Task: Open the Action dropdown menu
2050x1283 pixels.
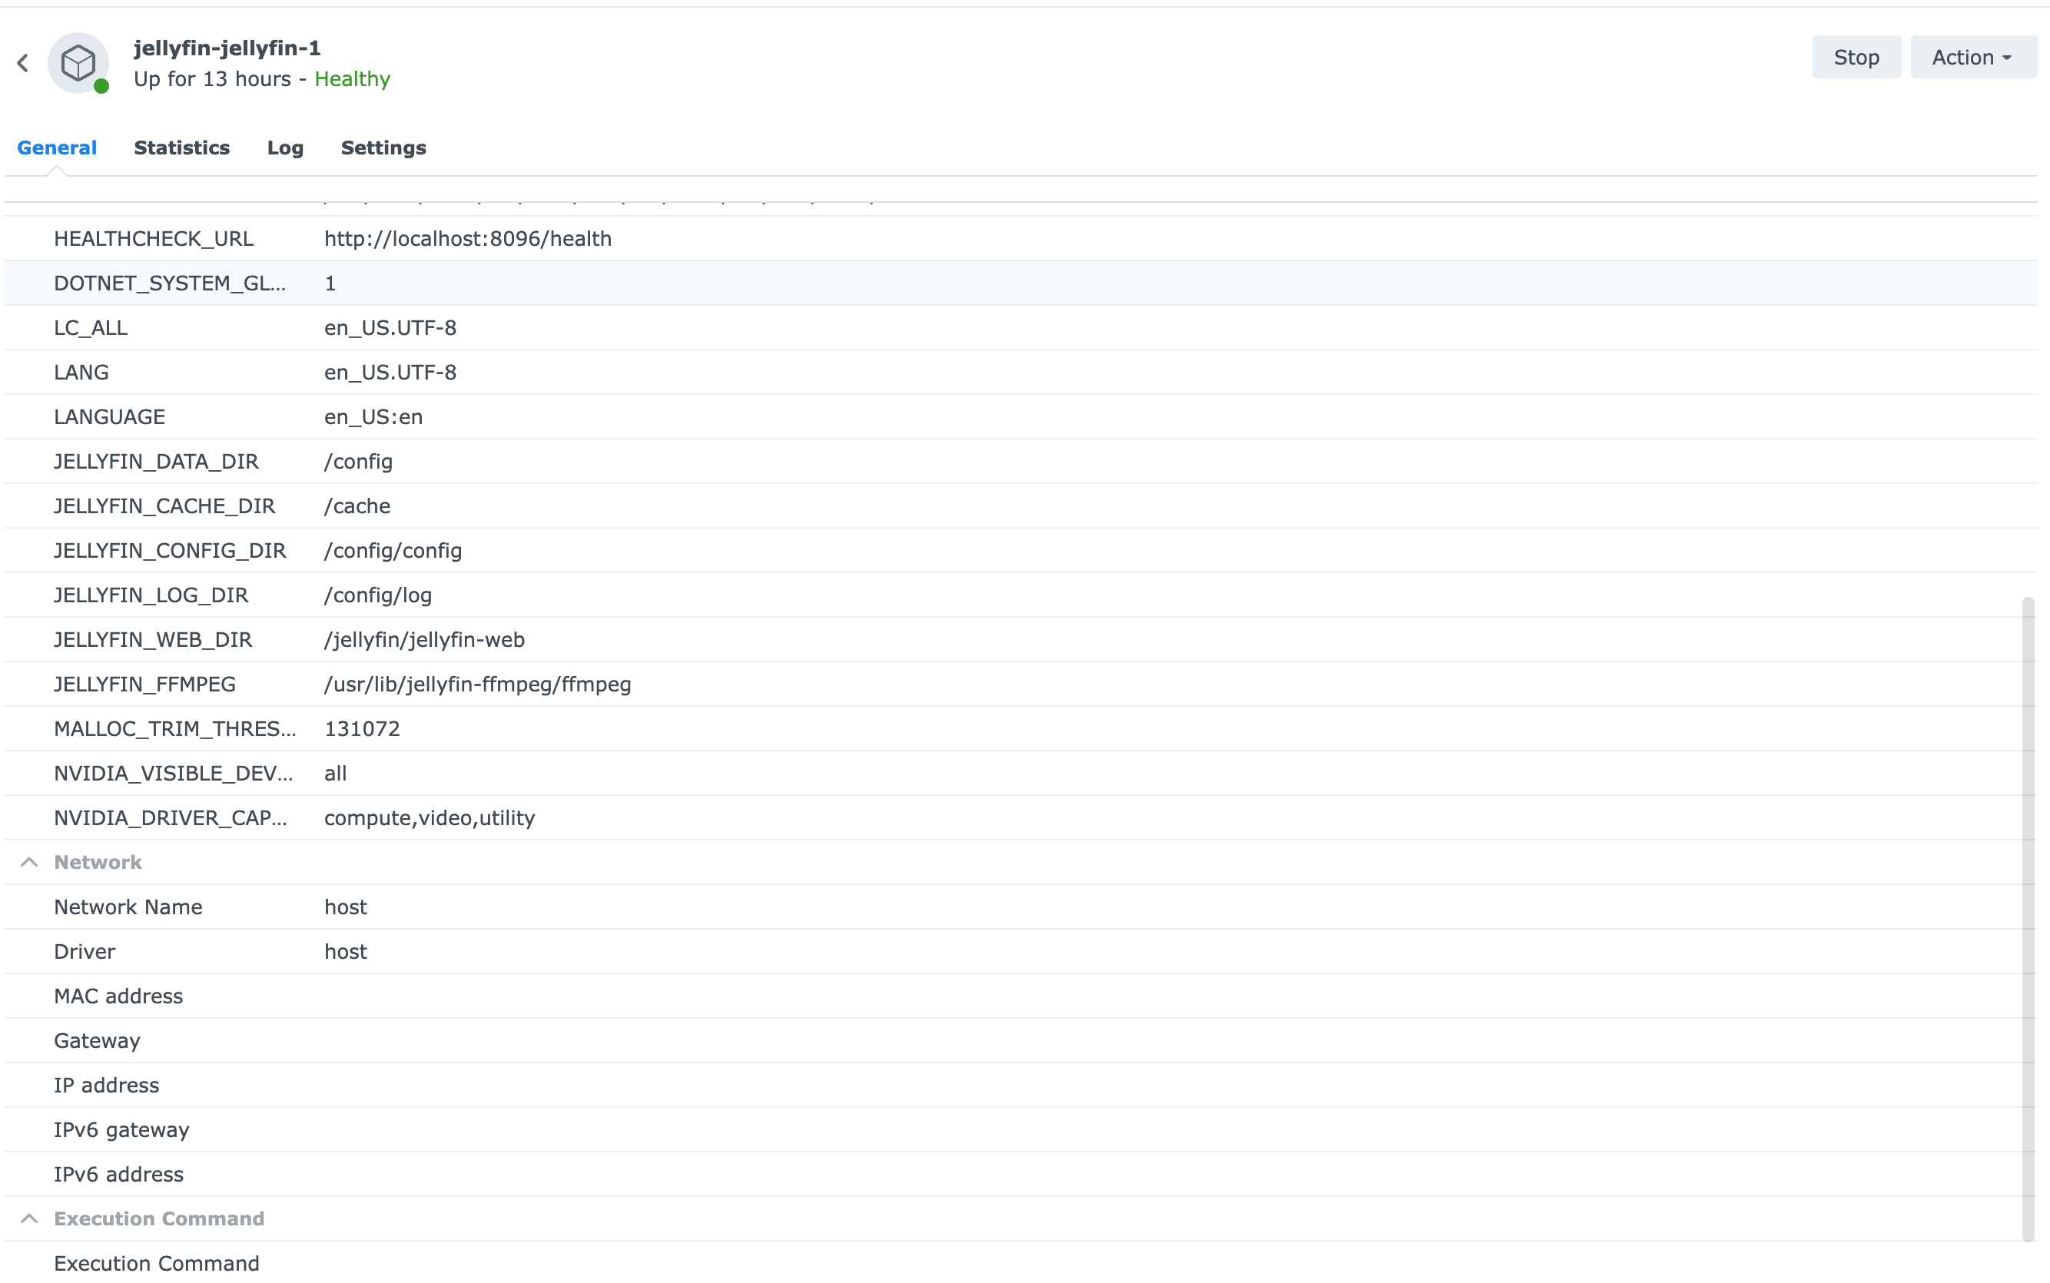Action: 1972,57
